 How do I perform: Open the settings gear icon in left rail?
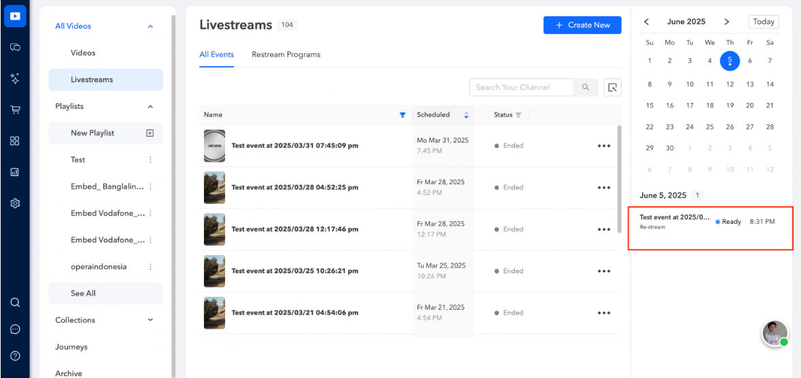(x=15, y=203)
